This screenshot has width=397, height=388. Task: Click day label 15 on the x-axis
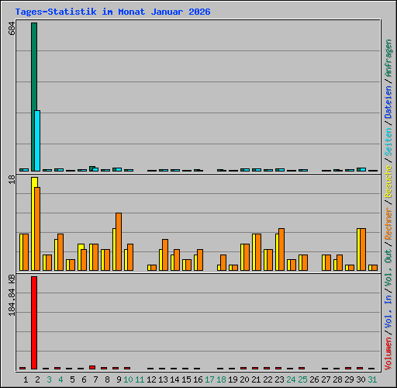coord(186,379)
